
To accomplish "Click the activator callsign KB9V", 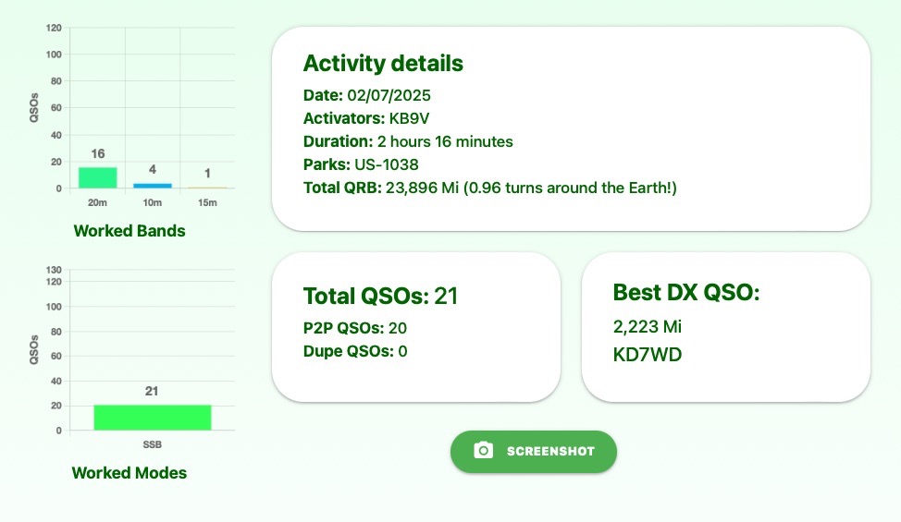I will coord(410,118).
